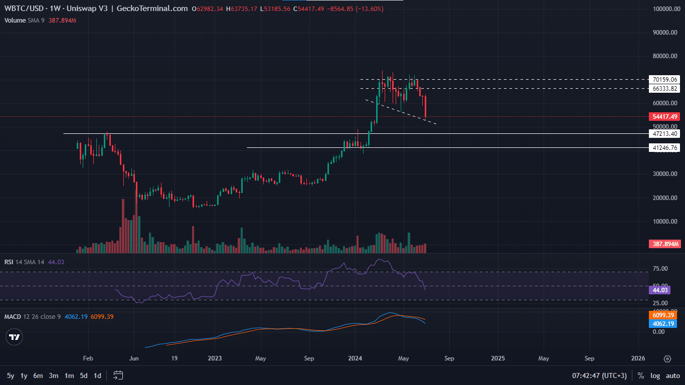
Task: Select the 5y time range
Action: [x=11, y=375]
